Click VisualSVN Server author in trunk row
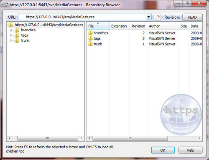This screenshot has height=160, width=209. pyautogui.click(x=162, y=44)
